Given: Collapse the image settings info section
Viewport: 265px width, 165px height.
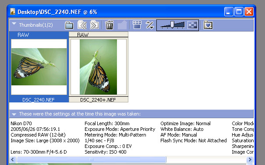Looking at the screenshot, I should (14, 114).
